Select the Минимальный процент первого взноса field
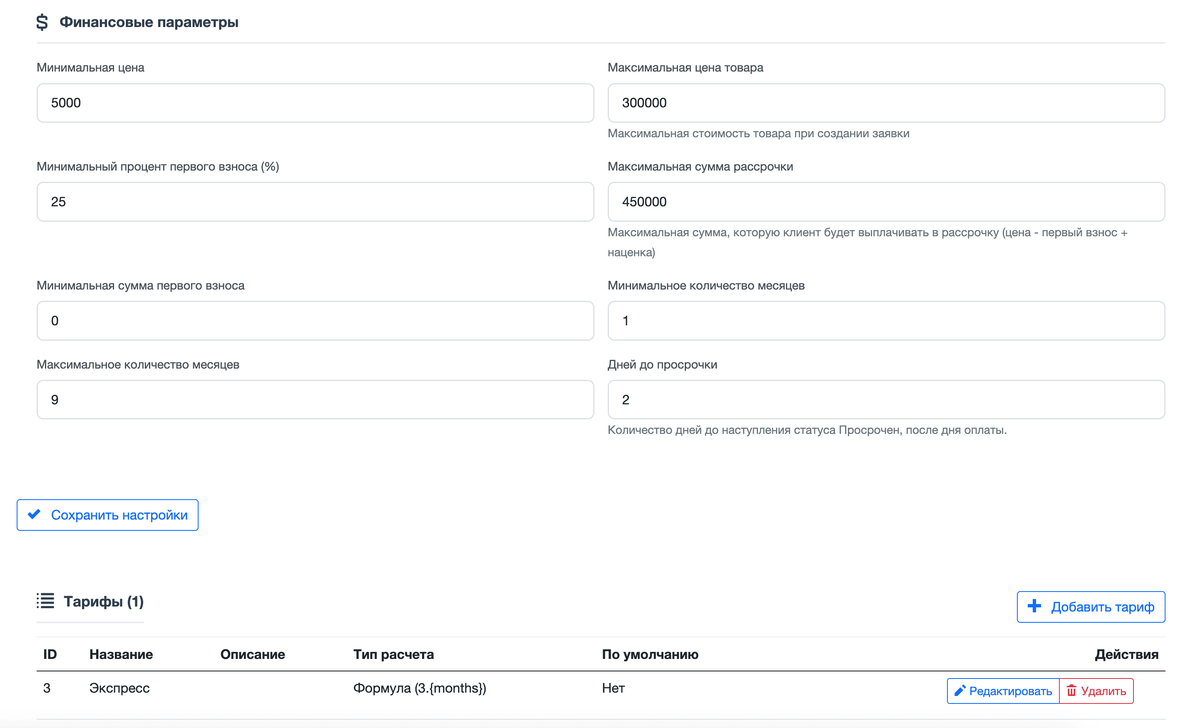The image size is (1193, 728). [x=315, y=202]
